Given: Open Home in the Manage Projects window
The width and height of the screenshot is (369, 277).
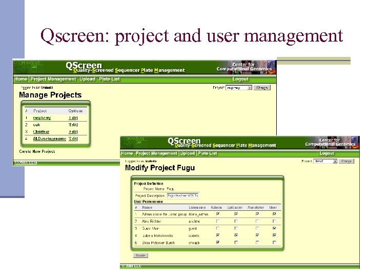Looking at the screenshot, I should 20,79.
